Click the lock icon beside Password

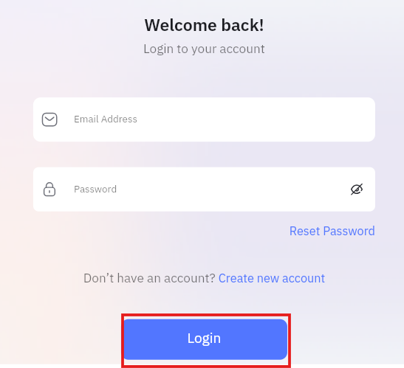(x=49, y=190)
